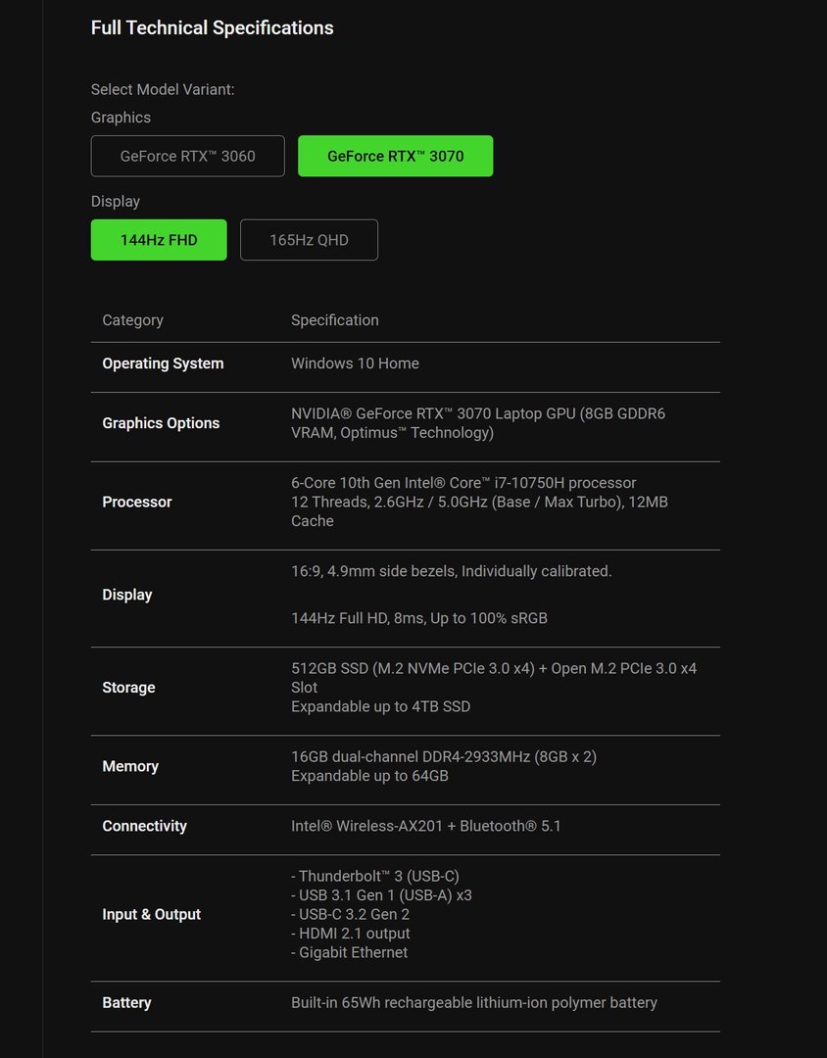Image resolution: width=827 pixels, height=1058 pixels.
Task: Switch to the 165Hz QHD display option
Action: pos(309,240)
